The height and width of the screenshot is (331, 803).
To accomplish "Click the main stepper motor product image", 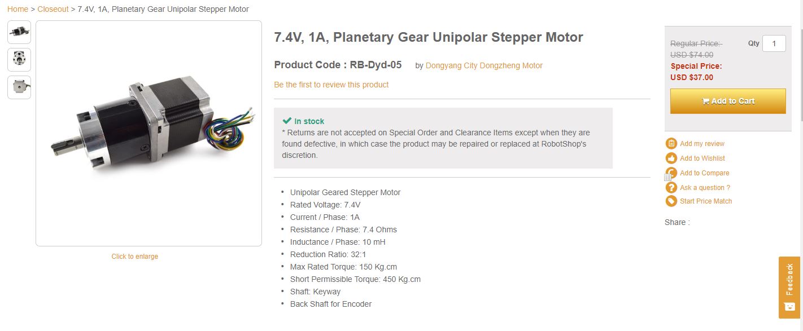I will [x=149, y=133].
